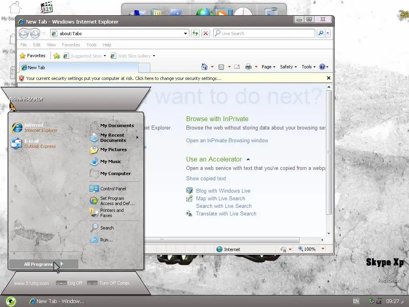
Task: Collapse the Use an Accelerator section
Action: [x=248, y=159]
